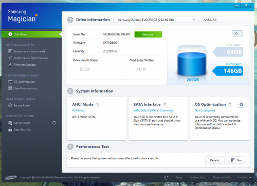The height and width of the screenshot is (186, 257).
Task: Show AHCI Mode help question mark
Action: pyautogui.click(x=97, y=104)
